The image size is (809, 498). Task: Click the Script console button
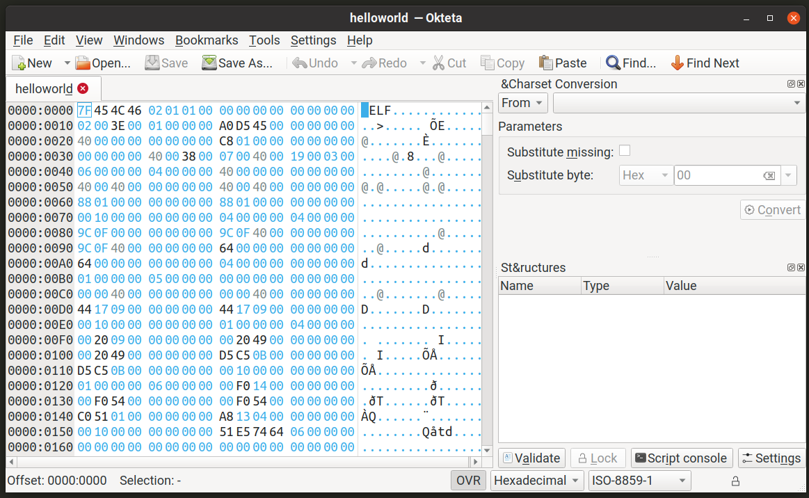(682, 458)
